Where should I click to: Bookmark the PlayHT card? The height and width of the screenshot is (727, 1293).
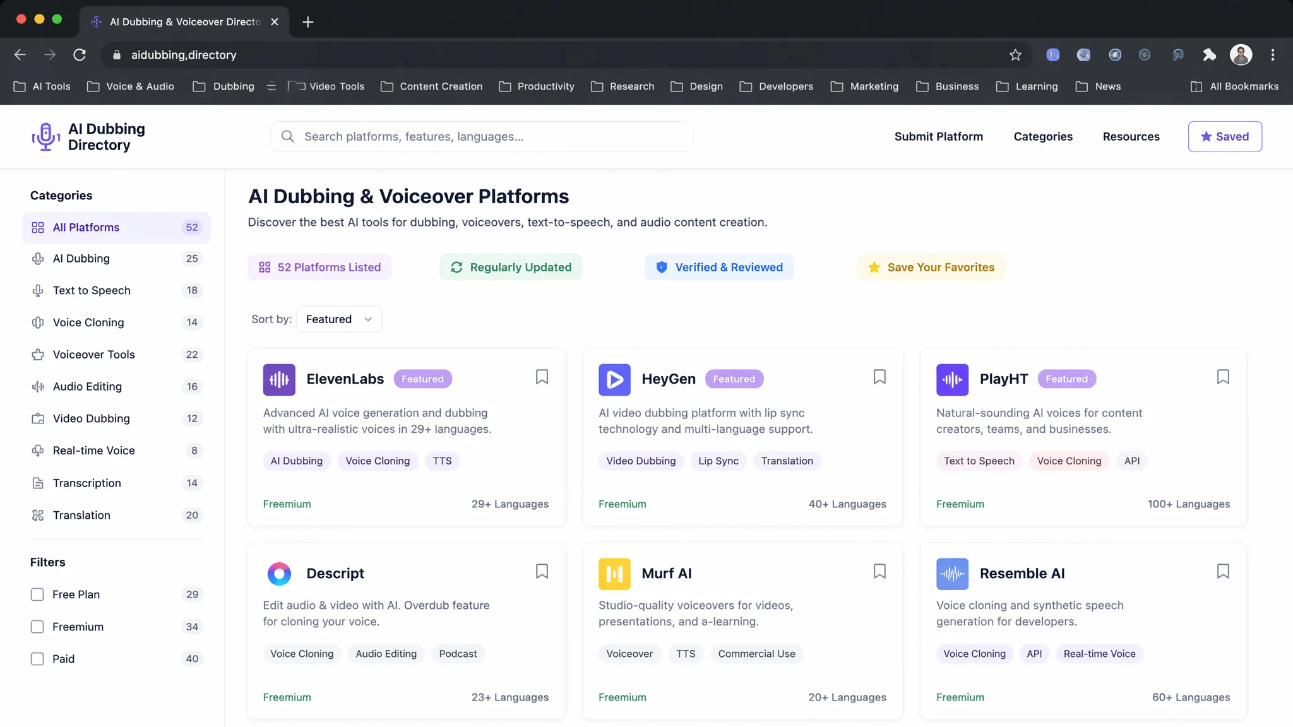click(x=1223, y=377)
